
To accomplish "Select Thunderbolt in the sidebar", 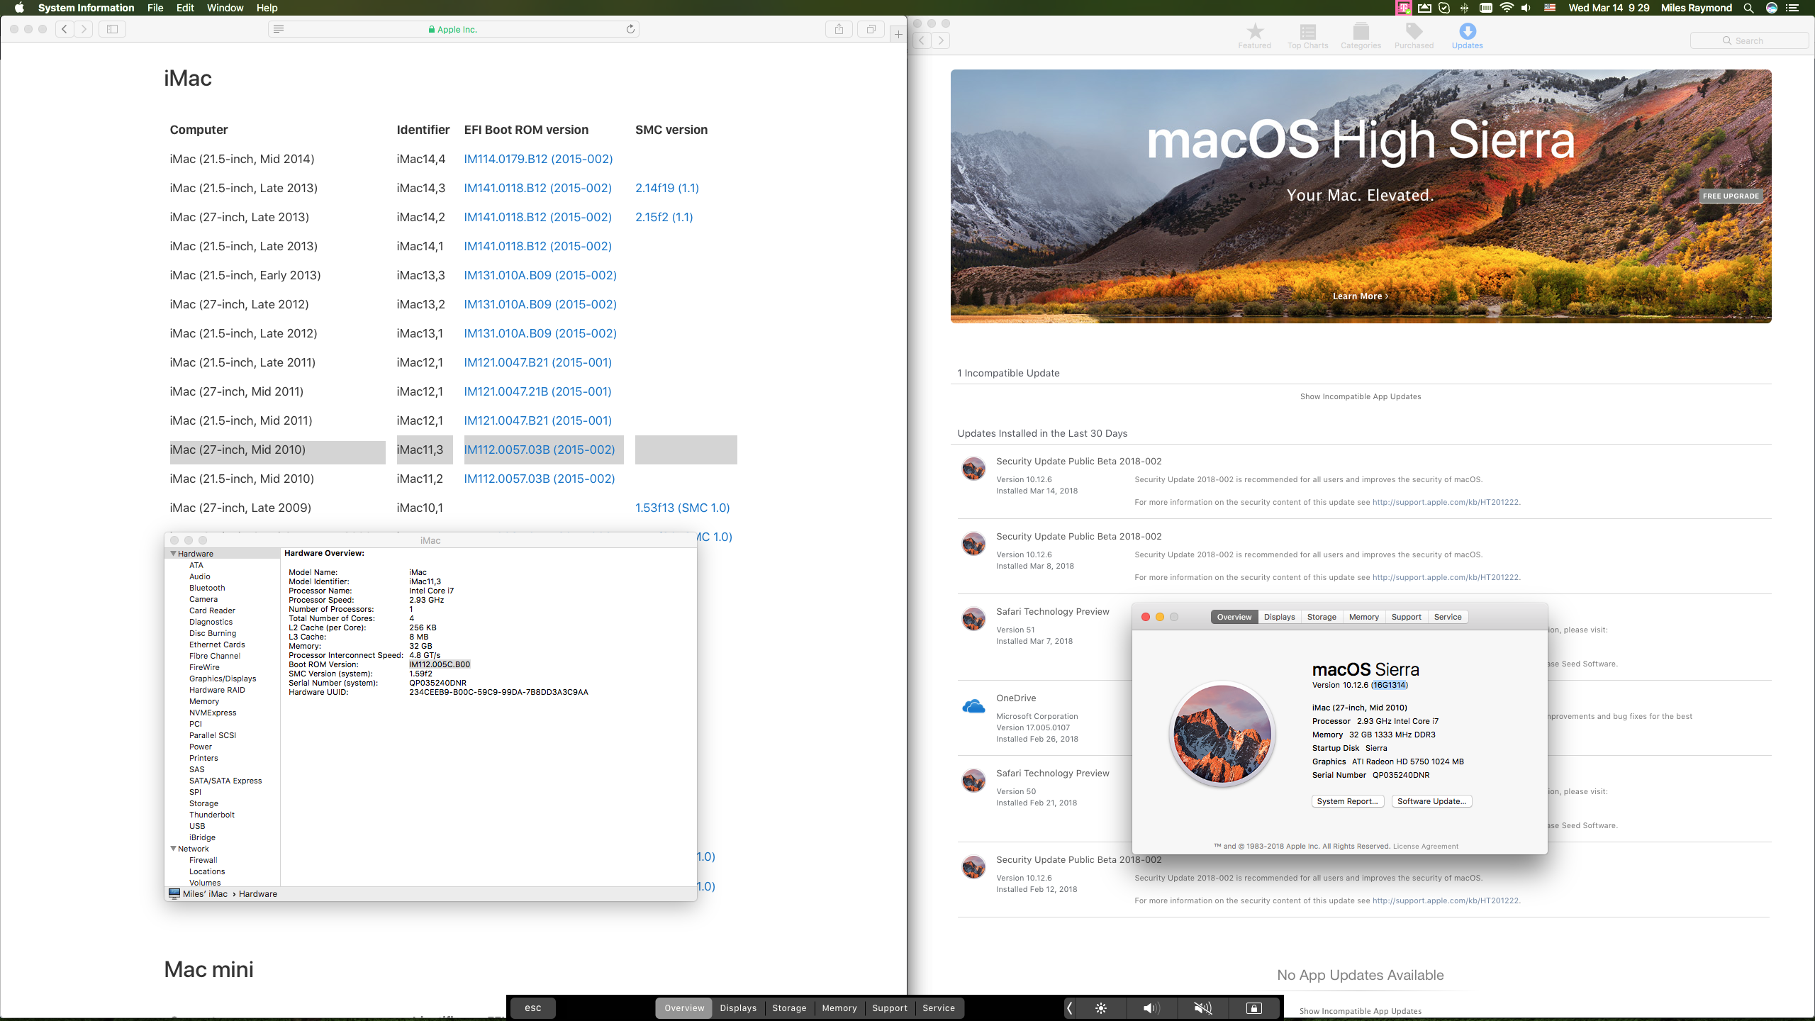I will (x=211, y=815).
